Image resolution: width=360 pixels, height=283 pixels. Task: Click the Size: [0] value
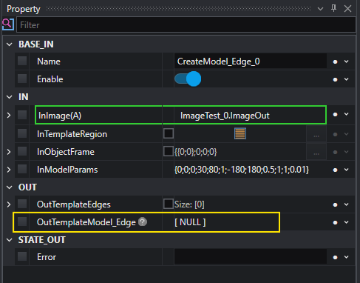point(189,204)
